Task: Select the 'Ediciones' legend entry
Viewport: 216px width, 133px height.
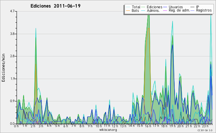Action: tap(154, 7)
